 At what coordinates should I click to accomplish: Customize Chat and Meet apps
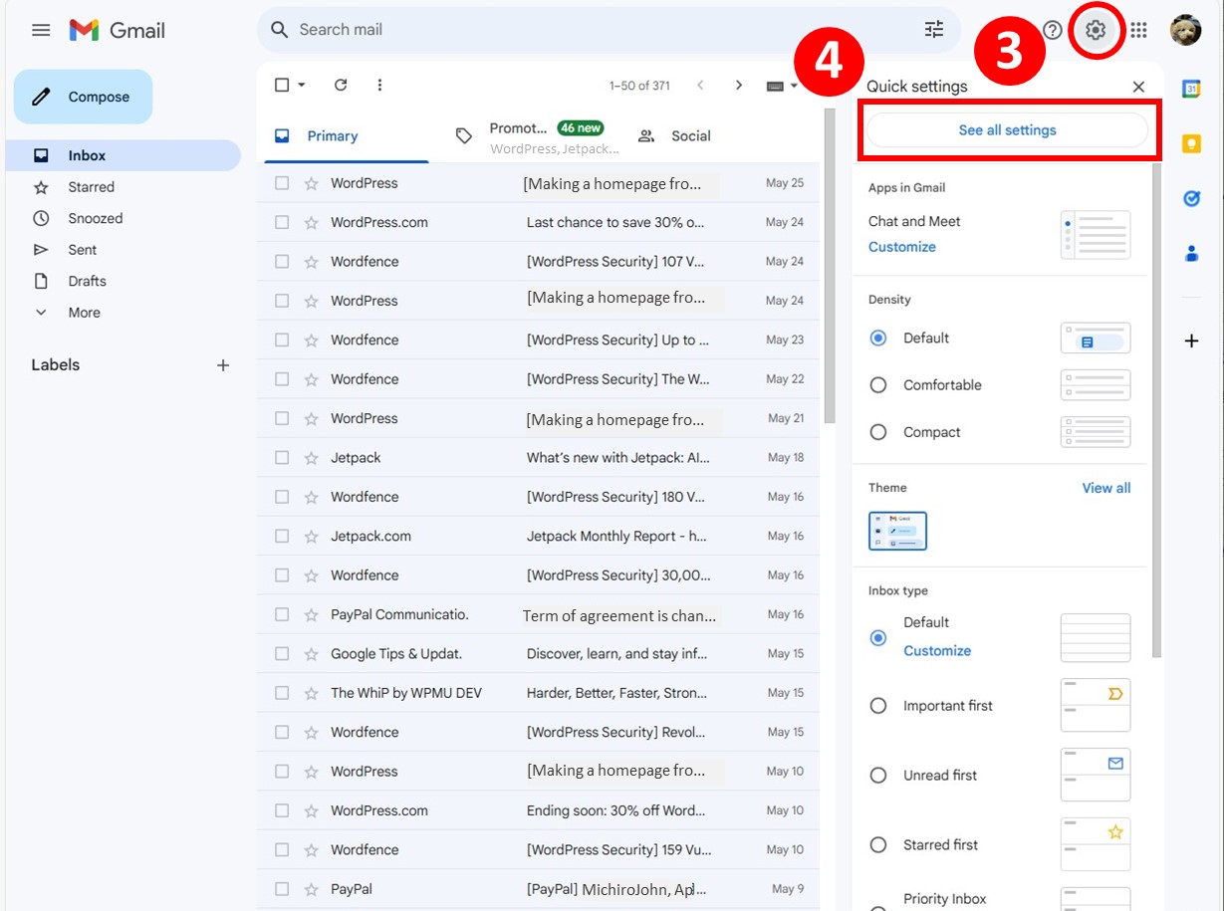(x=902, y=247)
